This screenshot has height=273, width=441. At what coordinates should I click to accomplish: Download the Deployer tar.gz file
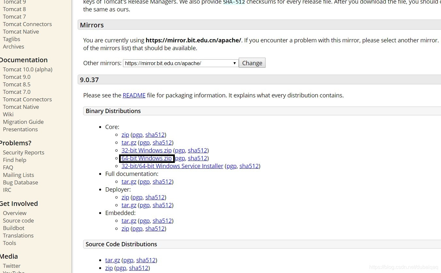click(129, 205)
